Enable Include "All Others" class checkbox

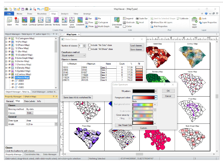coord(89,49)
